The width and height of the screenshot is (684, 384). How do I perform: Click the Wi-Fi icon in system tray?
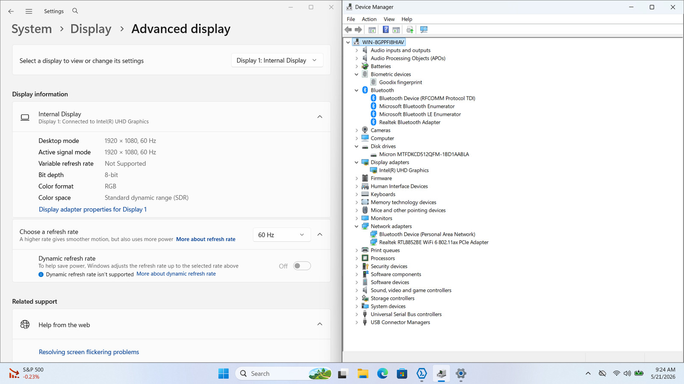coord(616,373)
